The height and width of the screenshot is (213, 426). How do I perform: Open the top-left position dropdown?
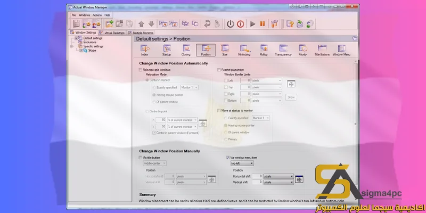click(242, 163)
